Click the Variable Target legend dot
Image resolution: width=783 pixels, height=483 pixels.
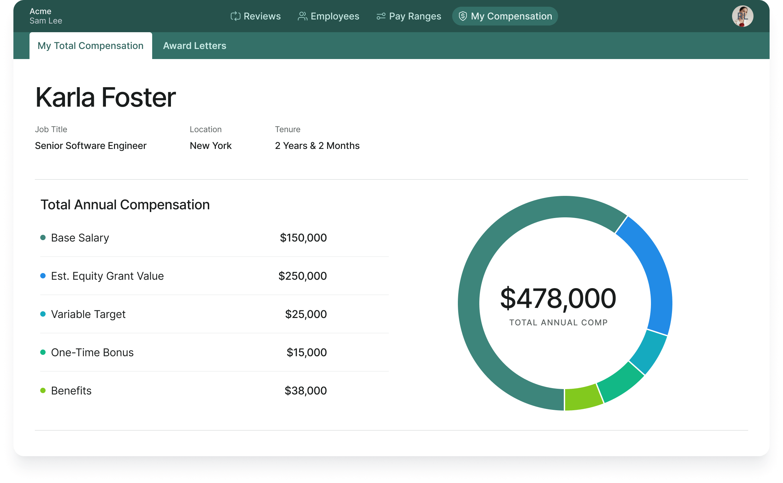click(x=43, y=314)
